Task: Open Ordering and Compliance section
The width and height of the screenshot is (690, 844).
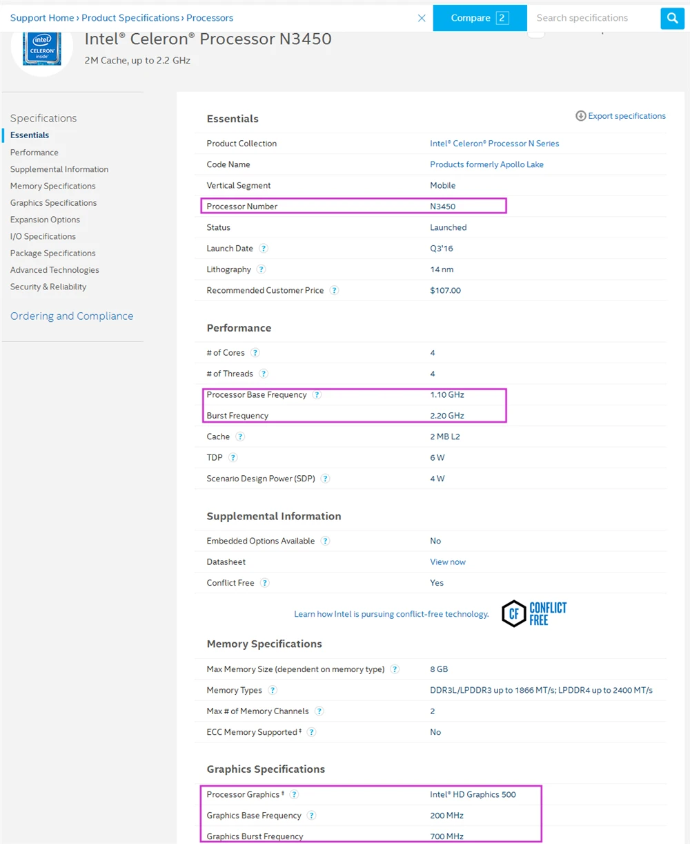Action: pos(72,316)
